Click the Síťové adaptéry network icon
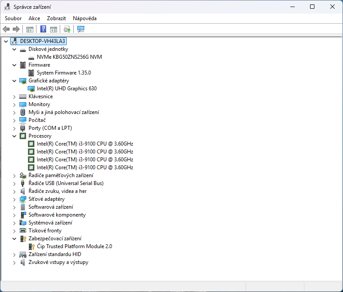 [23, 199]
